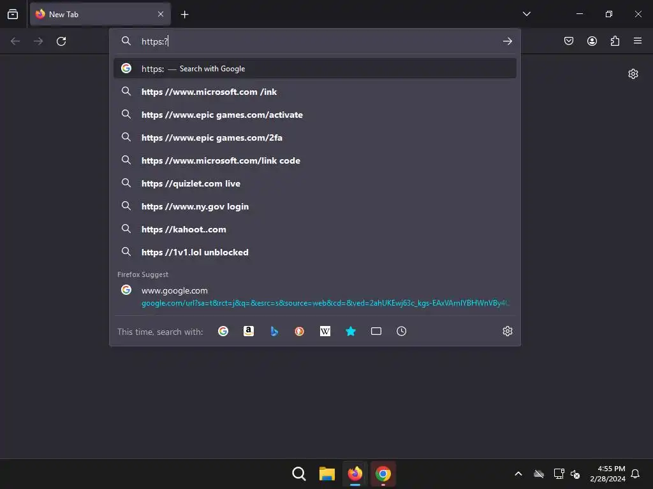Choose suggestion www.epic games.com/2fa
This screenshot has width=653, height=489.
pos(315,138)
